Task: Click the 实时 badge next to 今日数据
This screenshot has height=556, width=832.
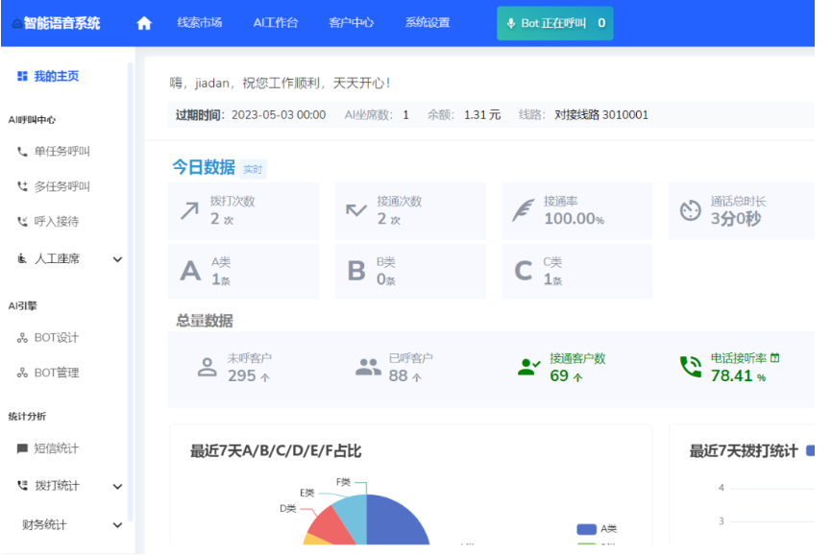Action: tap(254, 168)
